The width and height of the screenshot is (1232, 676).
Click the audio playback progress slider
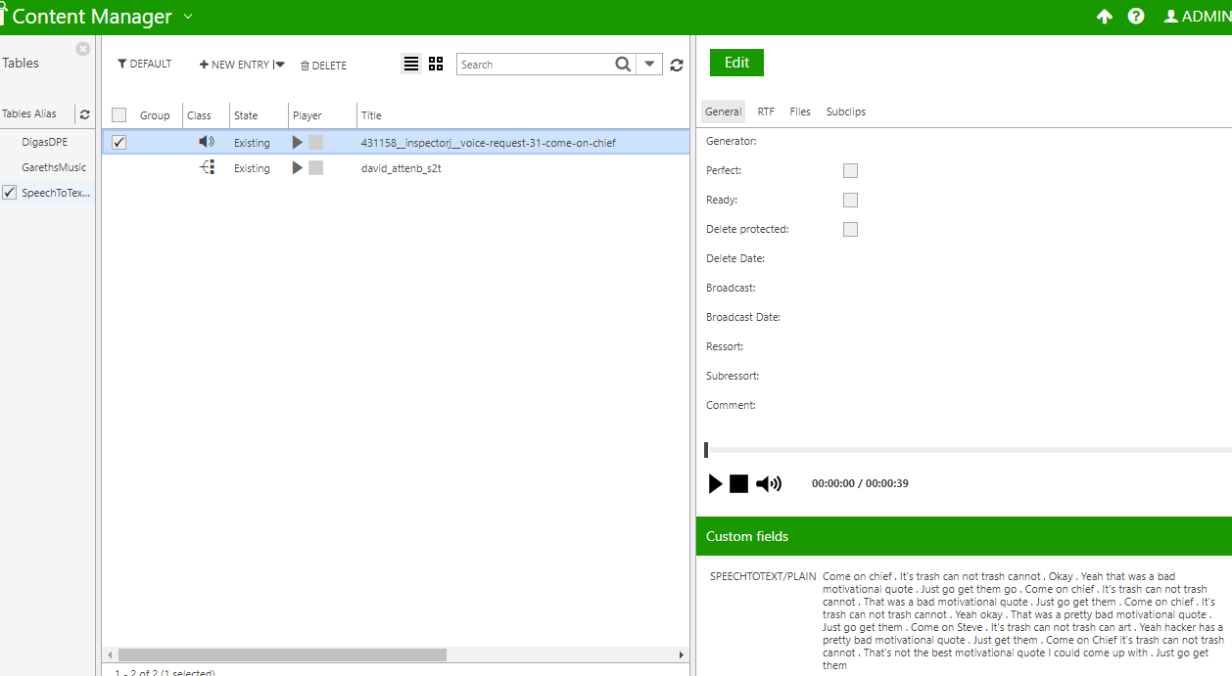click(965, 450)
